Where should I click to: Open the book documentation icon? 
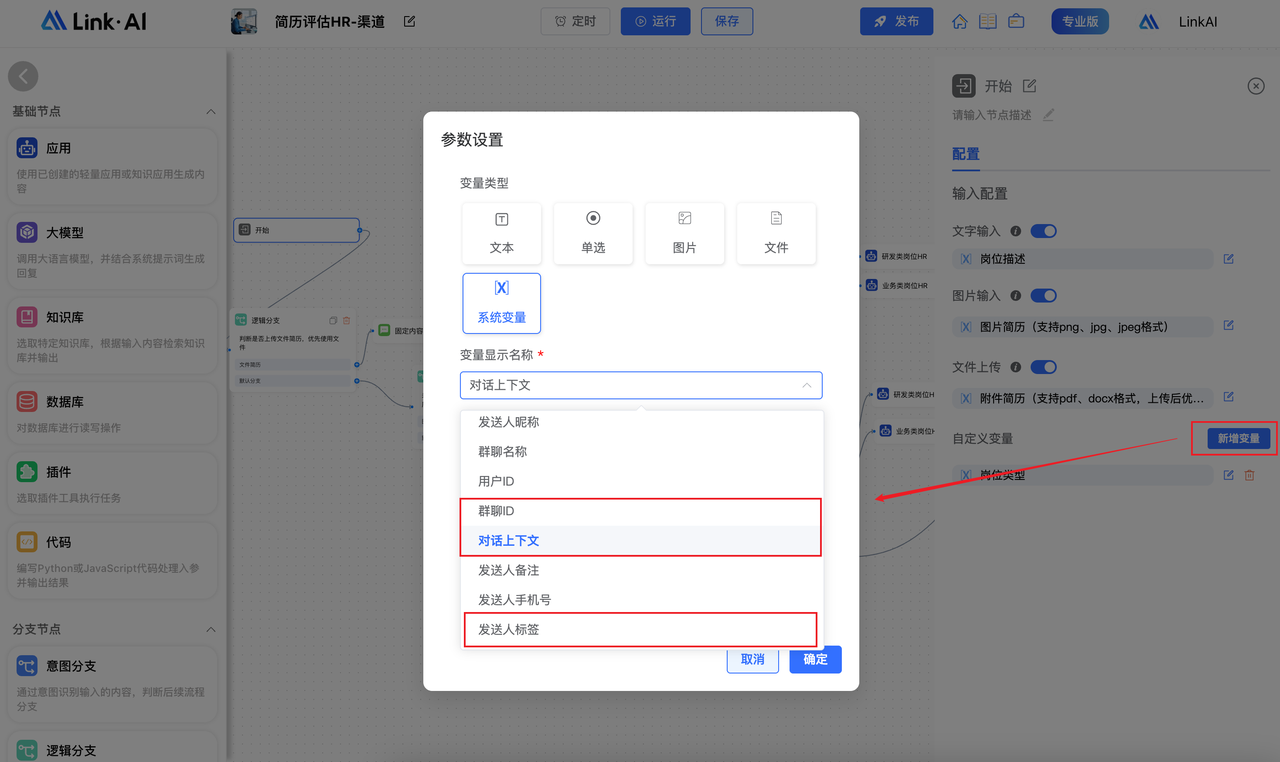tap(987, 21)
